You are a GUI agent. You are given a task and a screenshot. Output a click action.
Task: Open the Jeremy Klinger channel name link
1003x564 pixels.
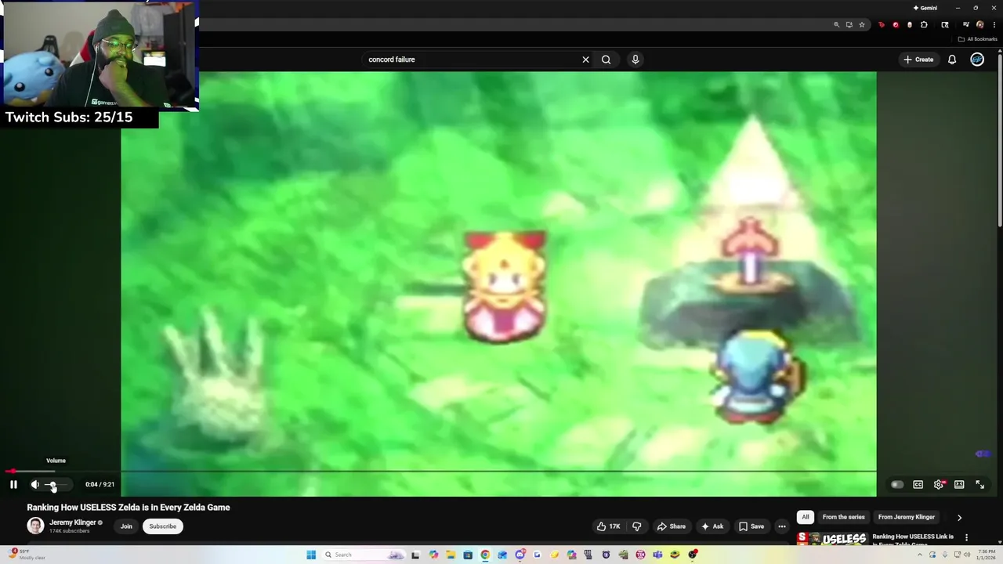coord(73,522)
